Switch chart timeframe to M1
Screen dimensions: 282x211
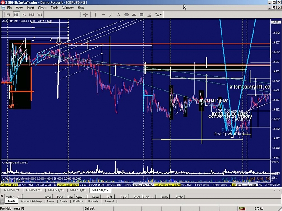pyautogui.click(x=9, y=15)
